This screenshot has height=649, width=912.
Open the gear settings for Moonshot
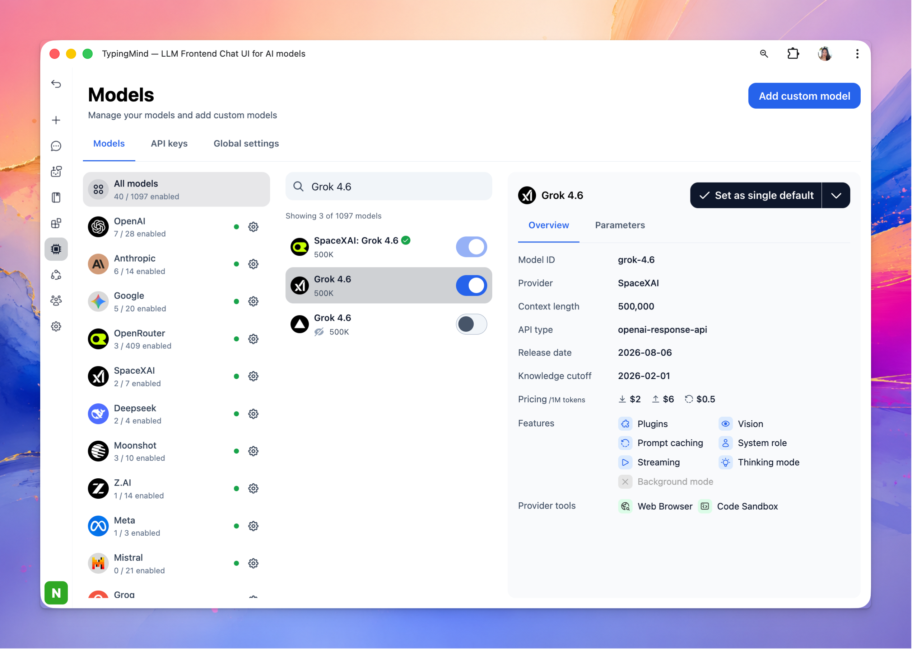[253, 451]
